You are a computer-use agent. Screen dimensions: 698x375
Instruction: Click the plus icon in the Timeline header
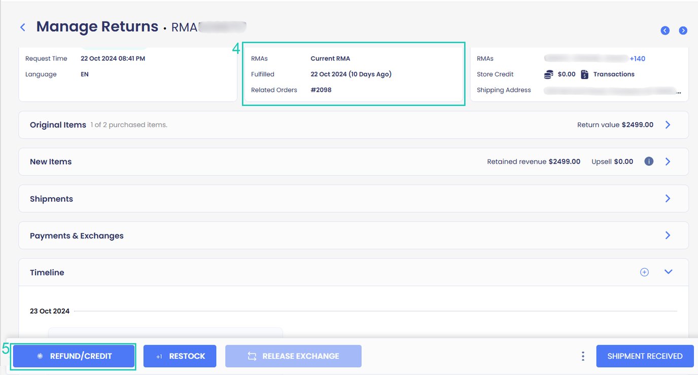point(644,272)
